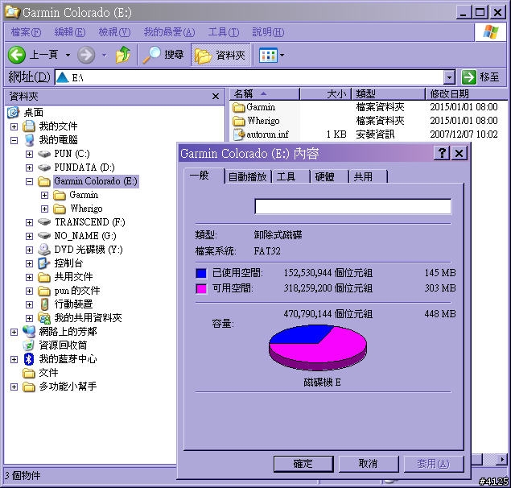511x488 pixels.
Task: Collapse 我的電腦 tree node
Action: pyautogui.click(x=14, y=140)
